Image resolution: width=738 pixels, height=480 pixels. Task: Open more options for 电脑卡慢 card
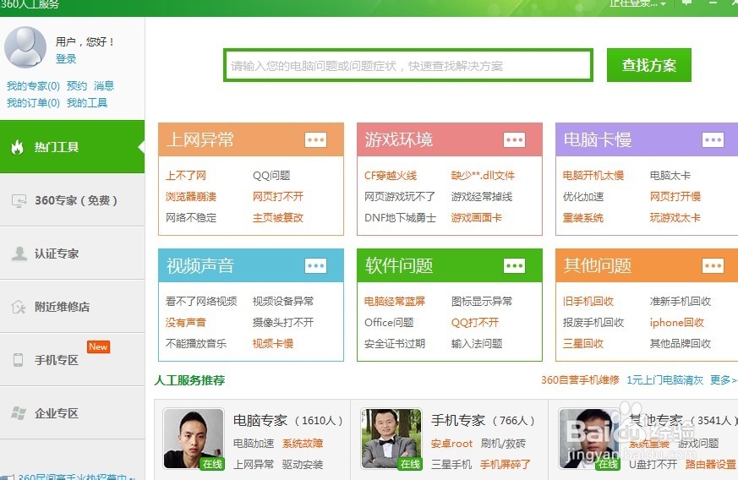[713, 139]
